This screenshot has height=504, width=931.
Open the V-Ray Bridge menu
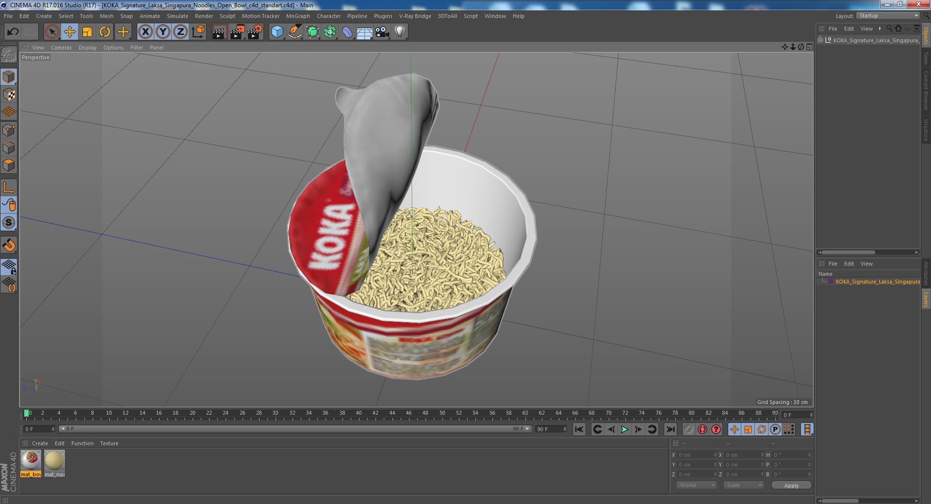coord(415,16)
